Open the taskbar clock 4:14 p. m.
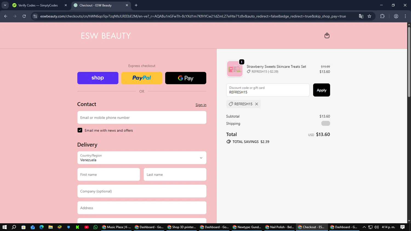411x231 pixels. coord(389,227)
